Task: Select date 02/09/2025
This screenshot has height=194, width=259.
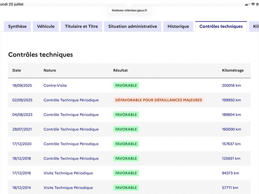Action: tap(22, 100)
